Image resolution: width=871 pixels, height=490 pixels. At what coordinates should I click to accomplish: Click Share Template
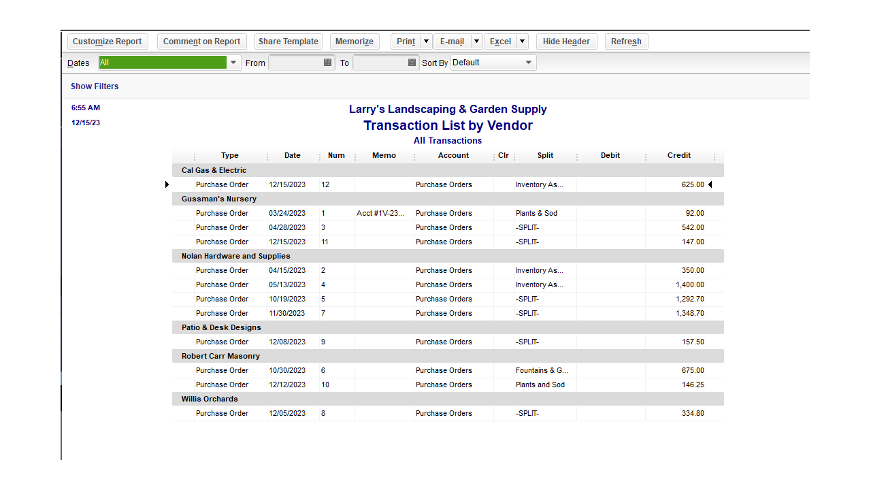point(288,41)
